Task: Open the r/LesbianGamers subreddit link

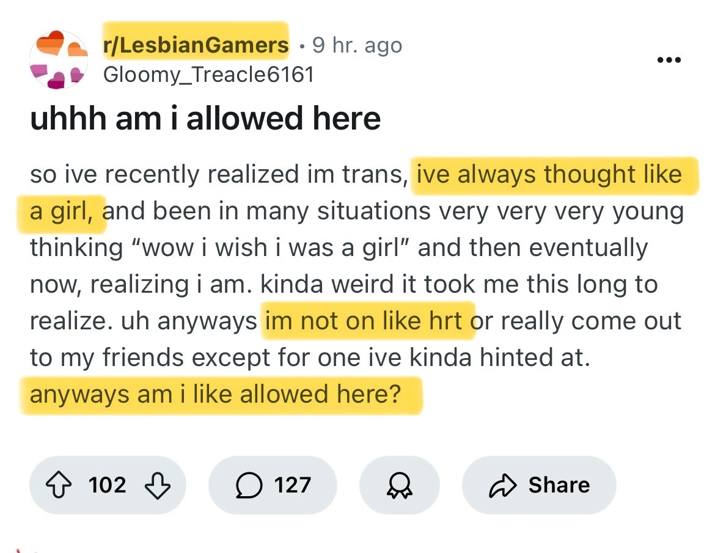Action: (196, 45)
